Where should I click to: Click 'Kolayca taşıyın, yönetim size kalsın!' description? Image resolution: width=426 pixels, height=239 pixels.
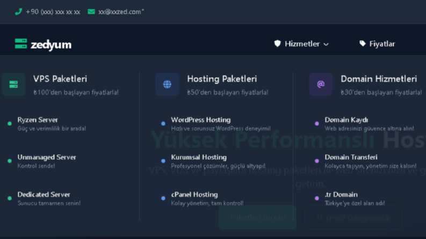click(371, 166)
